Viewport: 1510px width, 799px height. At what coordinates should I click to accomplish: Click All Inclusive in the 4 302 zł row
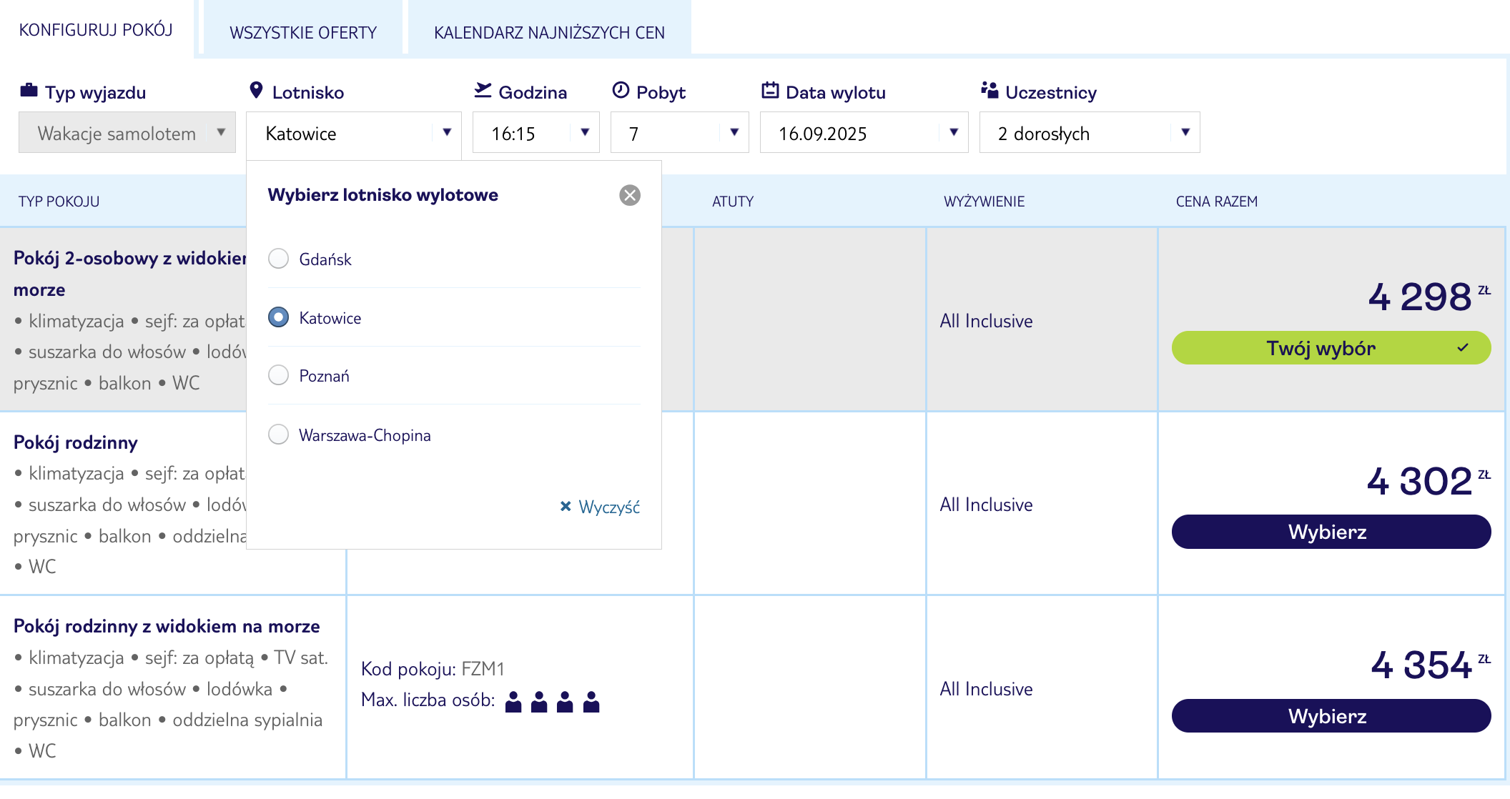click(986, 505)
